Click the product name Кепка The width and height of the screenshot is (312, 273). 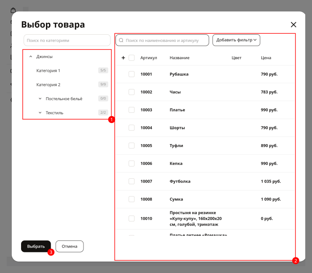[176, 164]
